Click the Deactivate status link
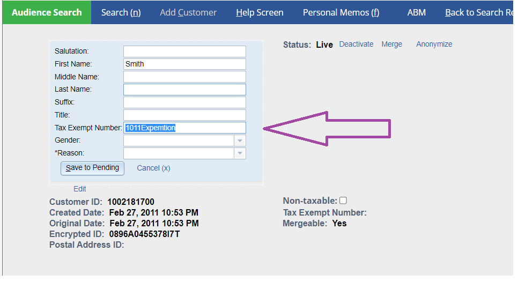Image resolution: width=518 pixels, height=281 pixels. [356, 45]
